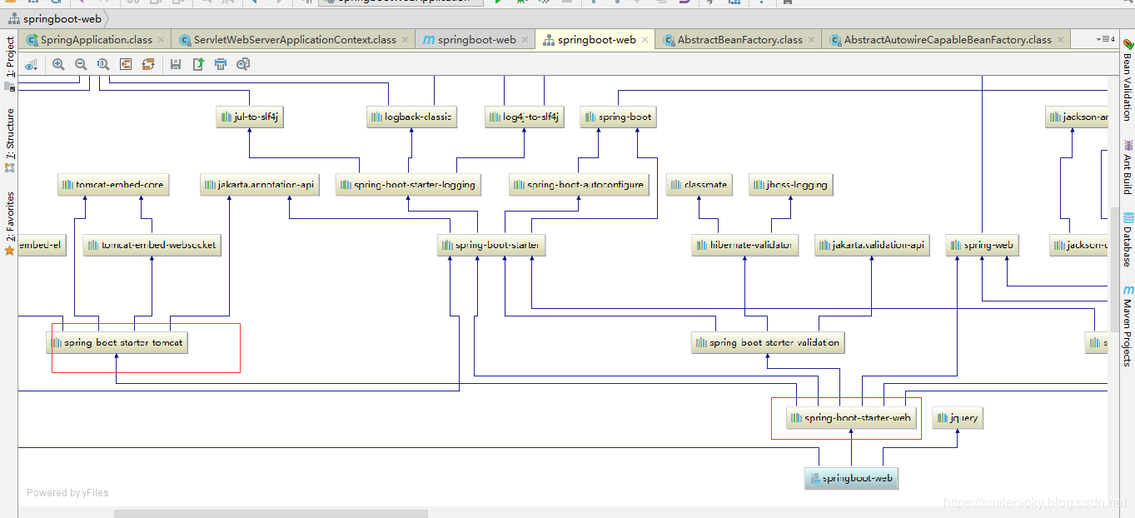
Task: Select the springboot-web root module node
Action: pyautogui.click(x=851, y=479)
